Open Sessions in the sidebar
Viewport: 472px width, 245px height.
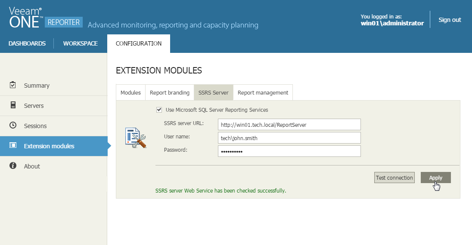click(53, 126)
